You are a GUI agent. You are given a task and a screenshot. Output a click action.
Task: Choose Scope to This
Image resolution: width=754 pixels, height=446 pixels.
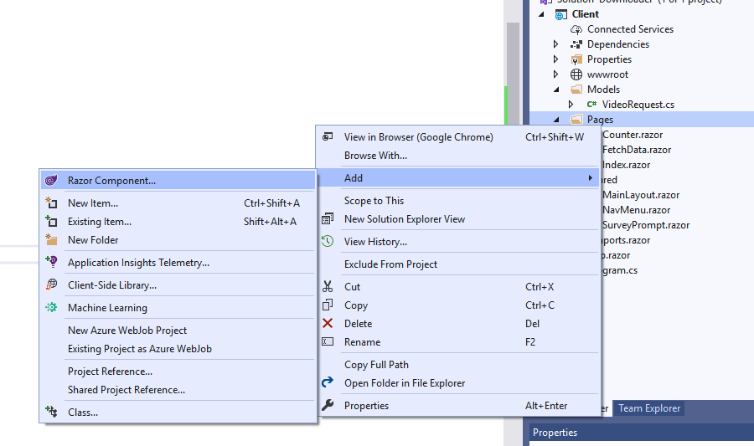[x=458, y=201]
